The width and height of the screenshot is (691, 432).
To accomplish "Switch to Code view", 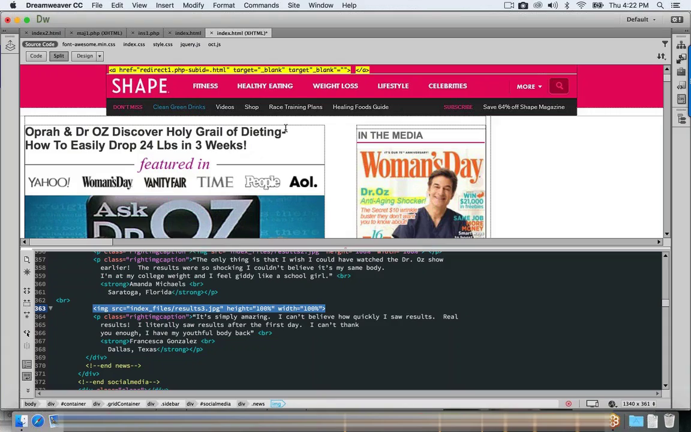I will (x=36, y=56).
